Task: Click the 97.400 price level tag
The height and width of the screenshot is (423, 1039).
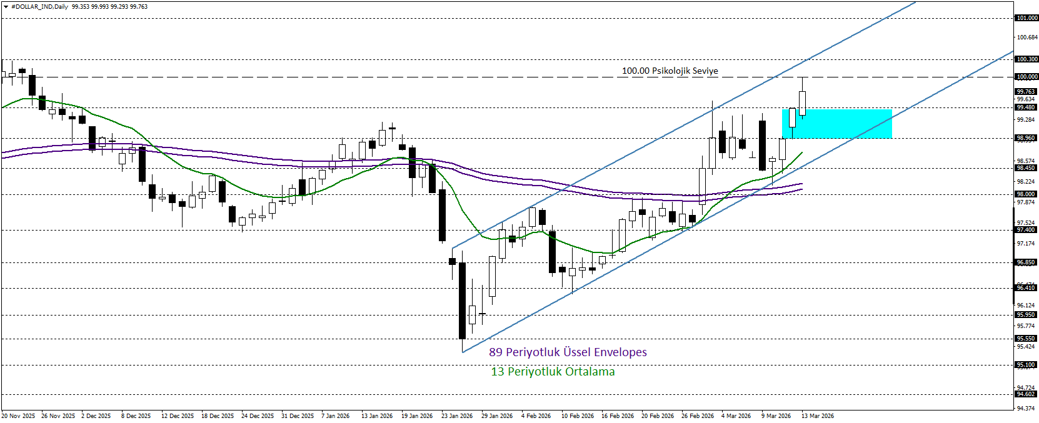Action: click(x=1026, y=230)
